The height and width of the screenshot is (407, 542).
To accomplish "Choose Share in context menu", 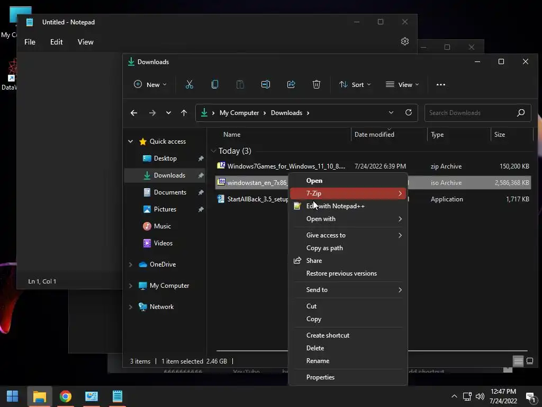I will coord(348,261).
